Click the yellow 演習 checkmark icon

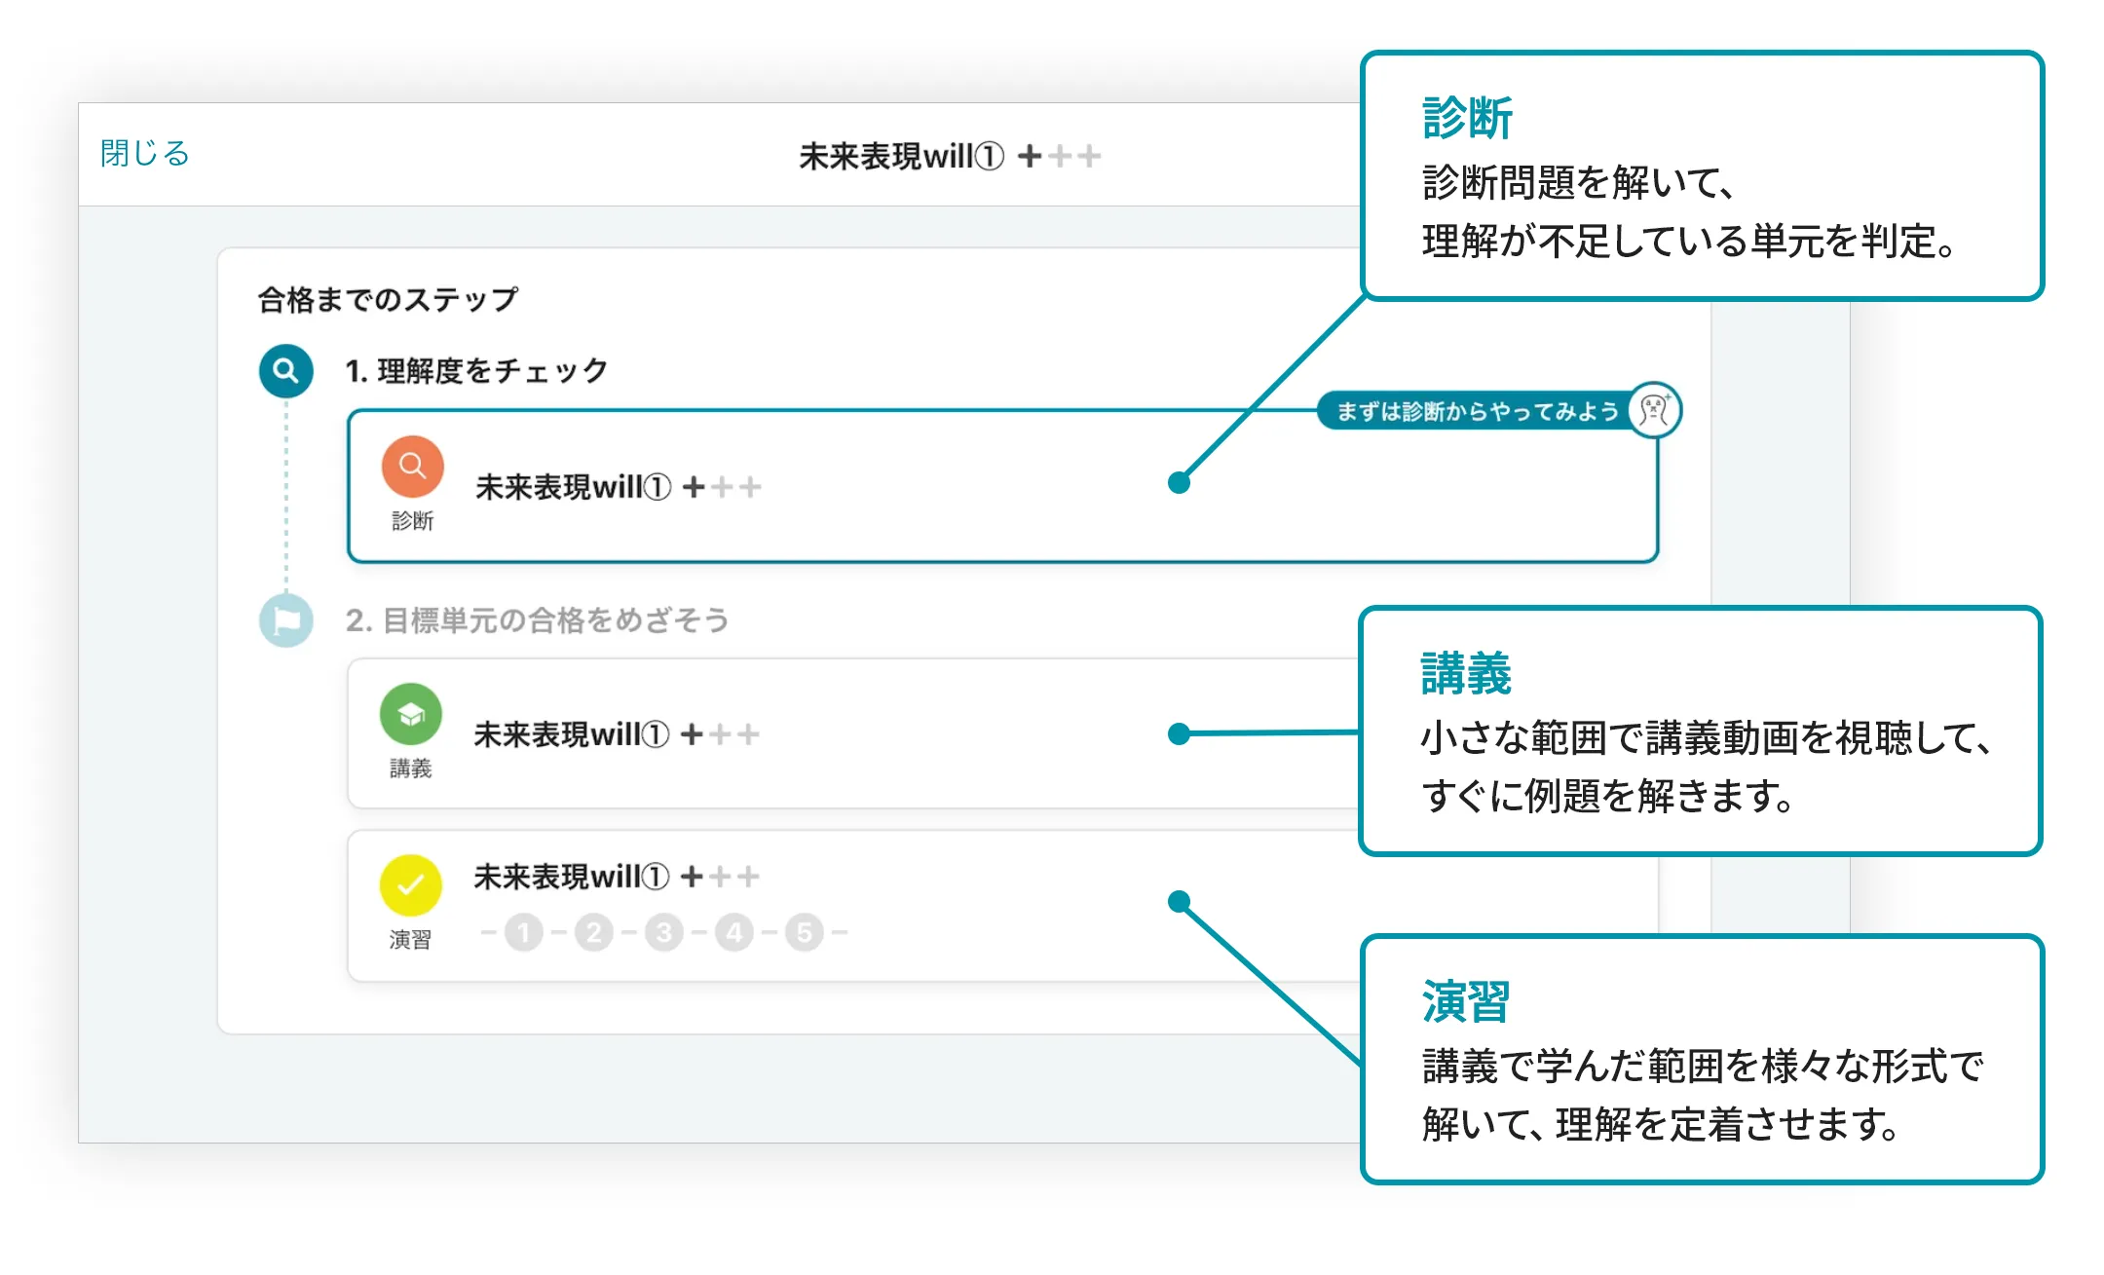click(411, 885)
